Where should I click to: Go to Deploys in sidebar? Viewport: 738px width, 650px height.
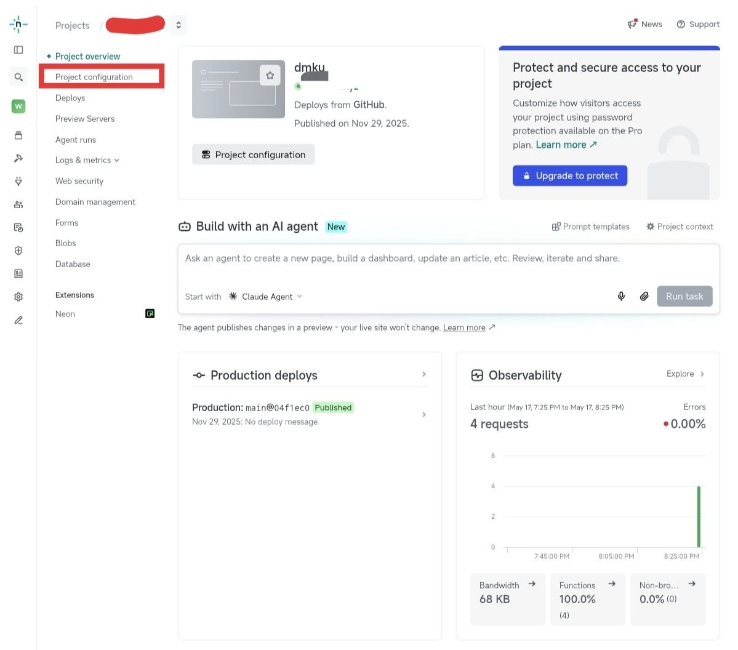coord(70,98)
